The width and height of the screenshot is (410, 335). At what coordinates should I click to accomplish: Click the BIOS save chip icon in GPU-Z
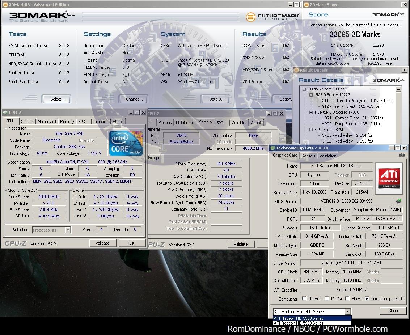pyautogui.click(x=399, y=201)
